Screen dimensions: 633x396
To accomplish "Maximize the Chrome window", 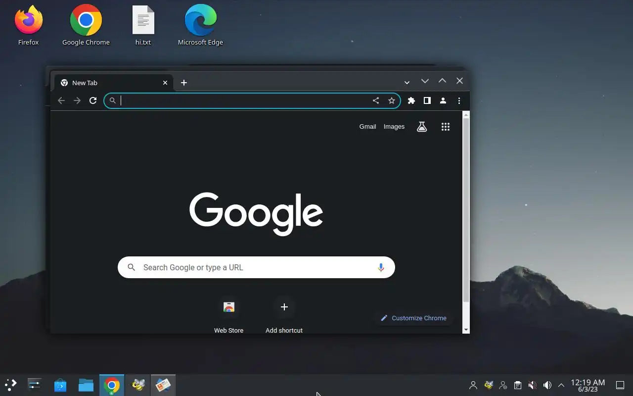I will coord(442,81).
